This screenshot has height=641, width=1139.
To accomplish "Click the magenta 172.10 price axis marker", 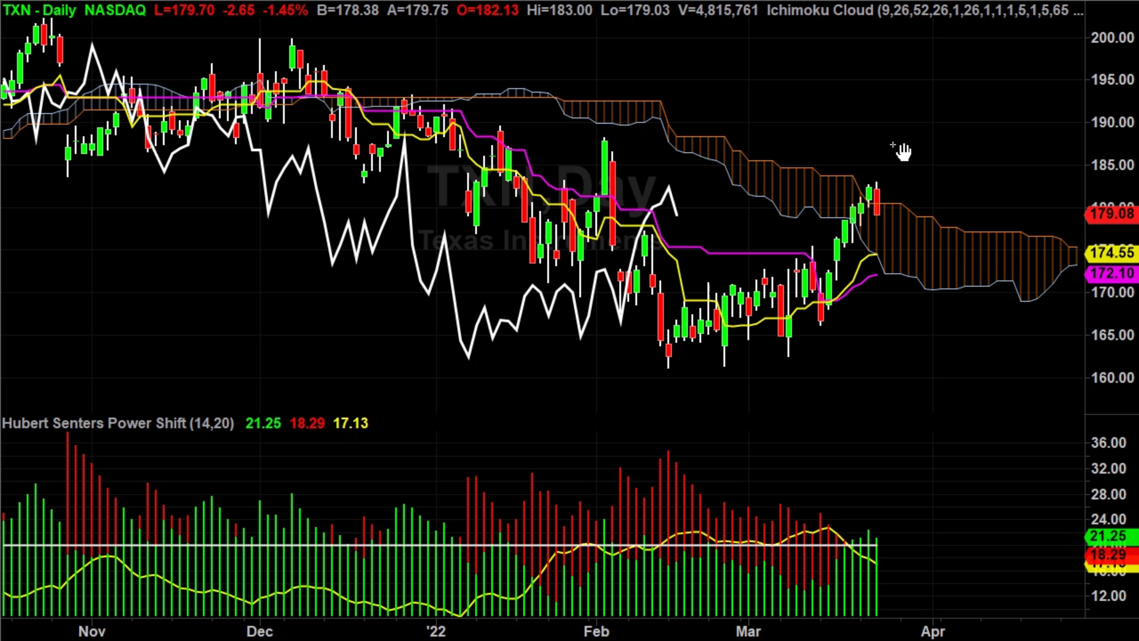I will point(1112,274).
